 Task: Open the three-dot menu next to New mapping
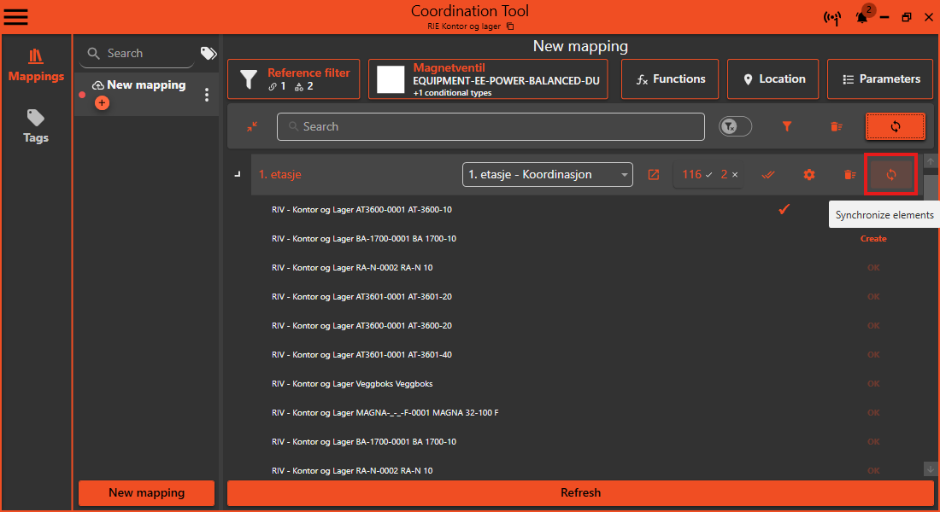(206, 94)
